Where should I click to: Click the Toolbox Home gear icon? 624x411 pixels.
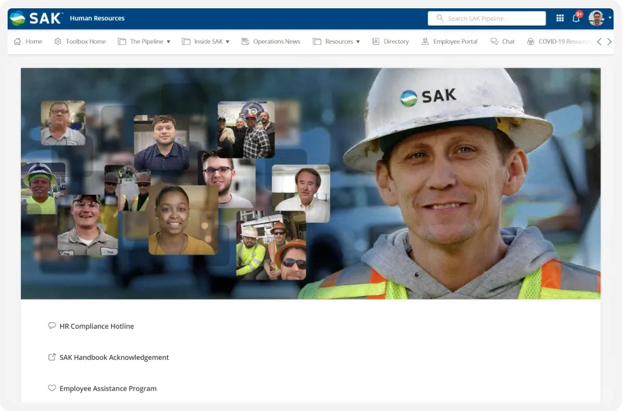tap(59, 42)
